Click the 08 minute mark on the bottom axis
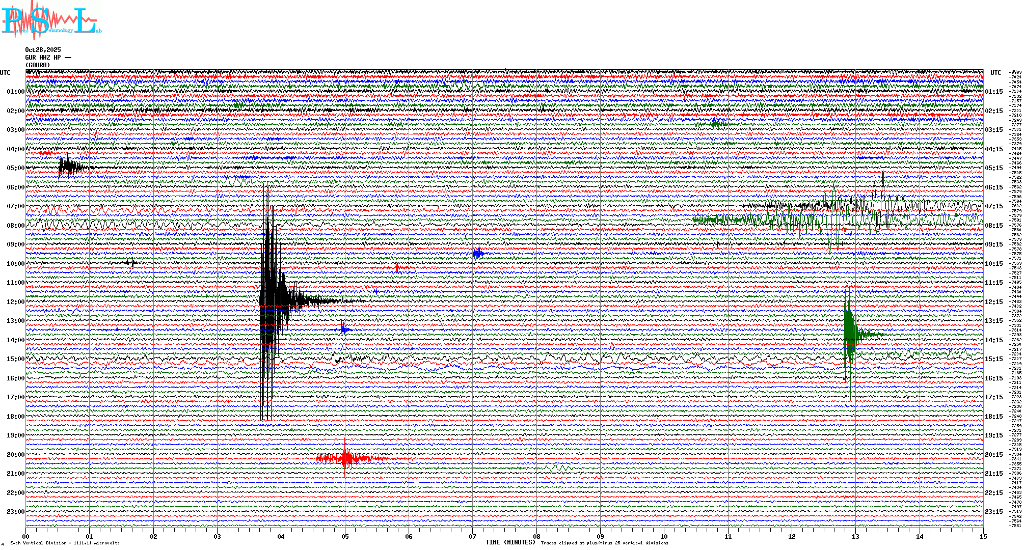This screenshot has height=550, width=1024. [536, 536]
